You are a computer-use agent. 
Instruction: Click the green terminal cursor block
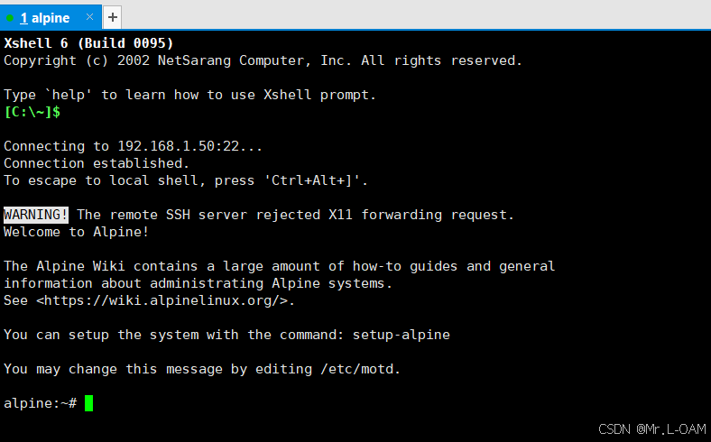tap(88, 403)
